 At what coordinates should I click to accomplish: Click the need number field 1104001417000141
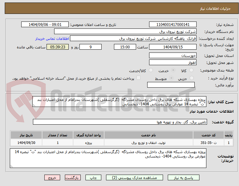pyautogui.click(x=173, y=25)
